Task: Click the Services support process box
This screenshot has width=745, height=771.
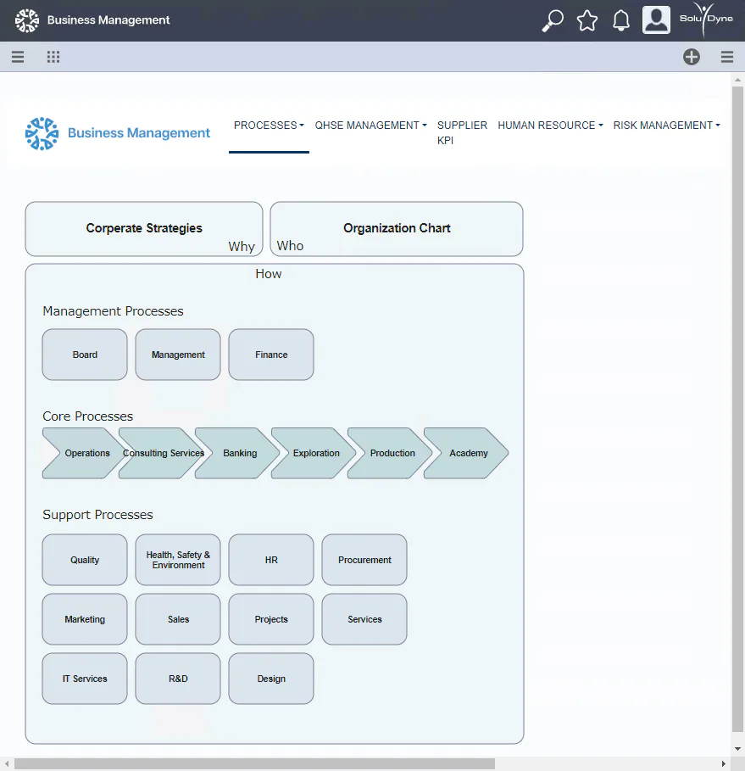Action: (364, 619)
